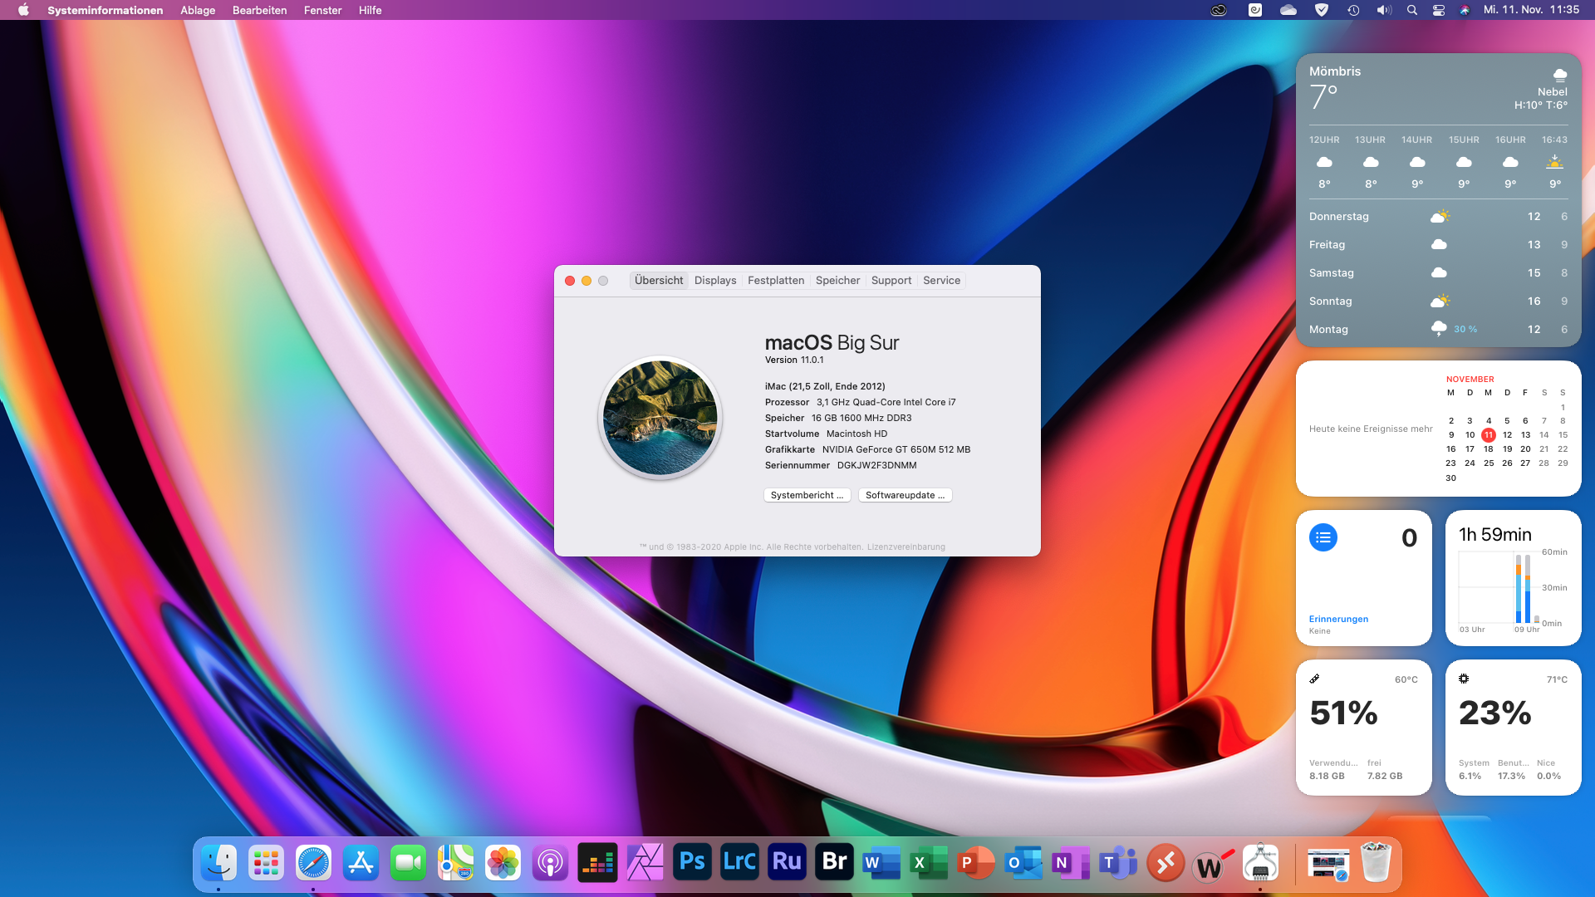Open Microsoft Excel from the Dock

929,862
